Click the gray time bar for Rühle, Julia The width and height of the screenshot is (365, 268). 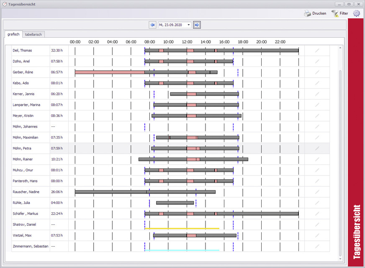pos(175,203)
